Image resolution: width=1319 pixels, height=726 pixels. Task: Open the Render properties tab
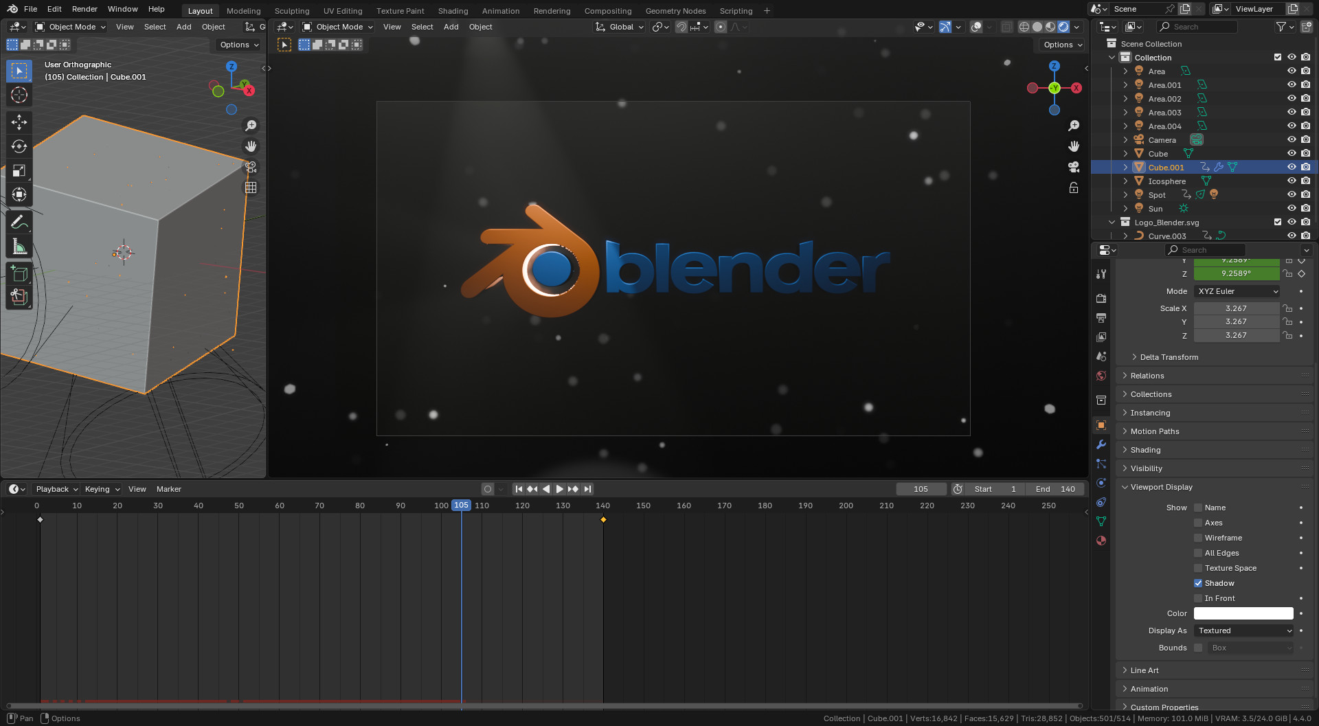(x=1101, y=299)
